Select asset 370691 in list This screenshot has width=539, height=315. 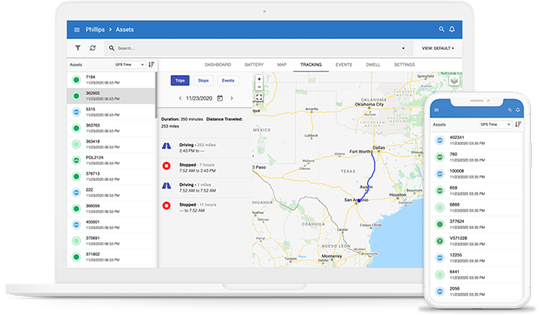pyautogui.click(x=111, y=241)
